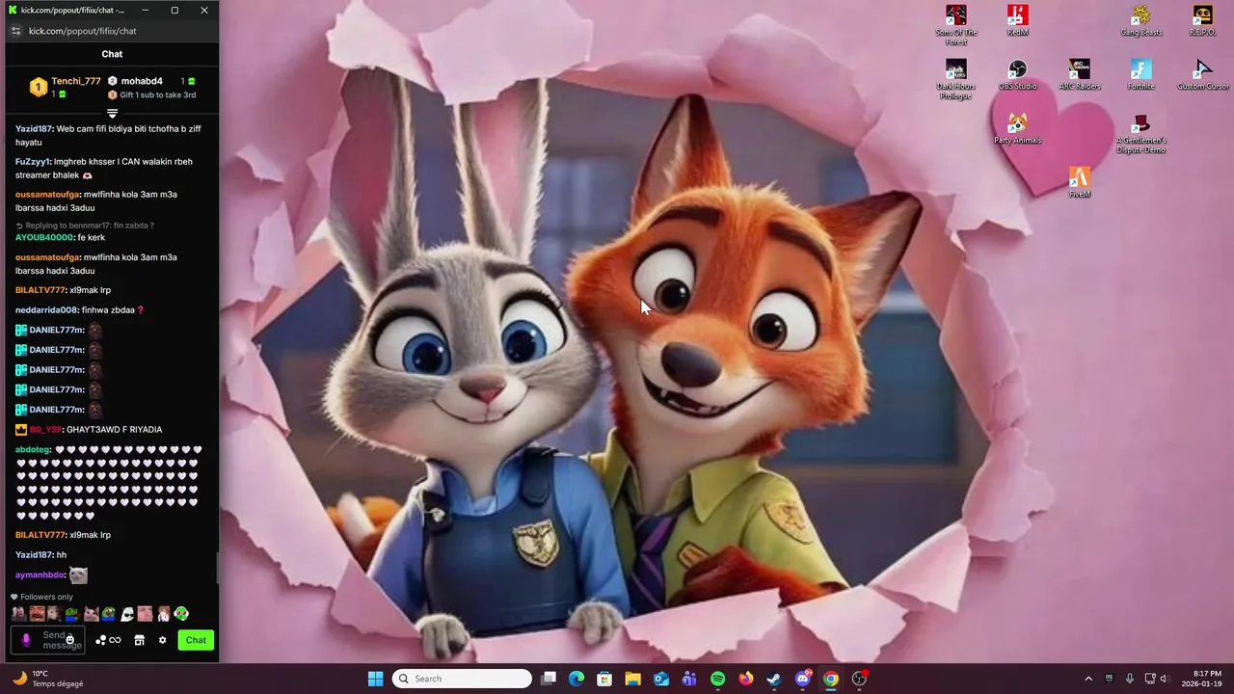
Task: Insert the red laughing man quick emote
Action: point(37,614)
